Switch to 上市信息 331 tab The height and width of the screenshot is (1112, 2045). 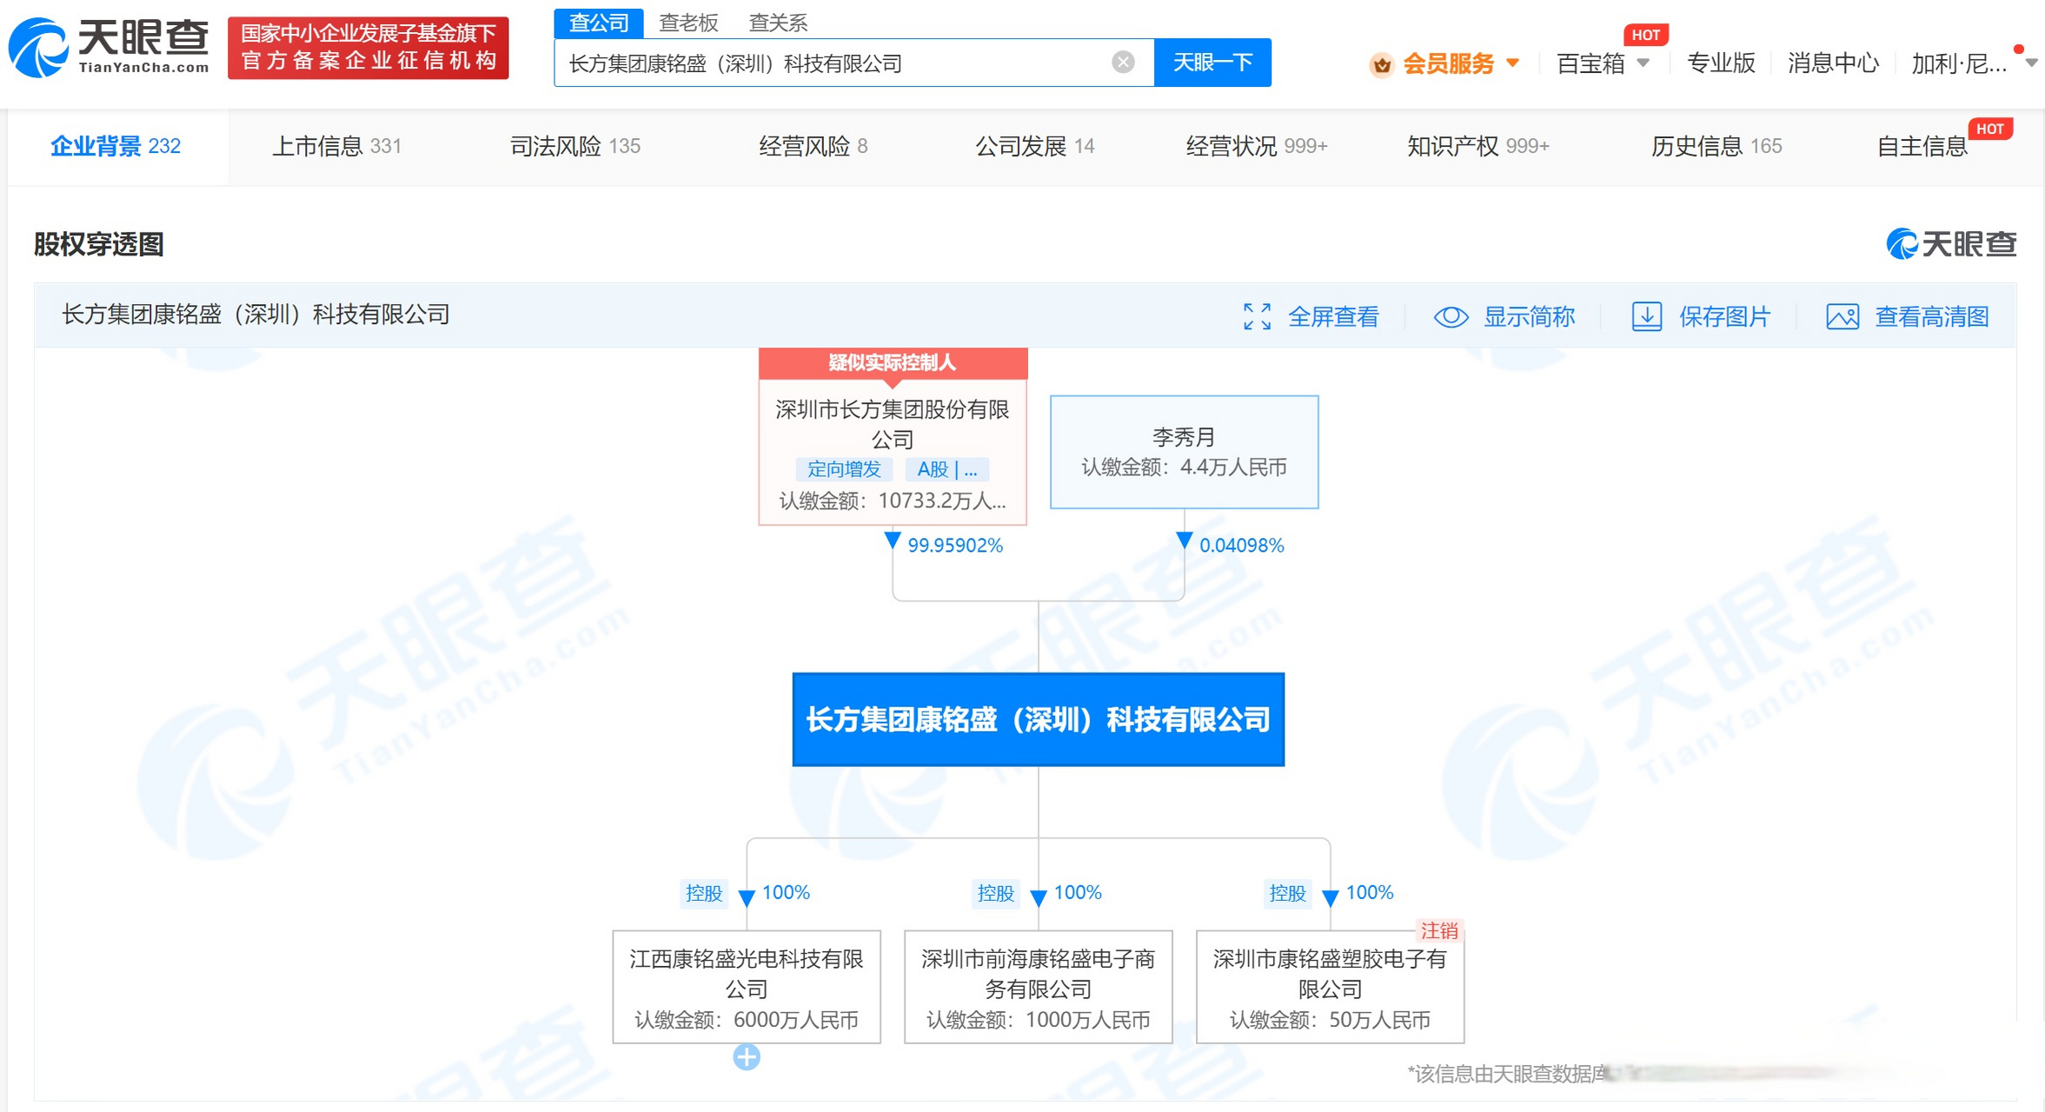coord(337,146)
